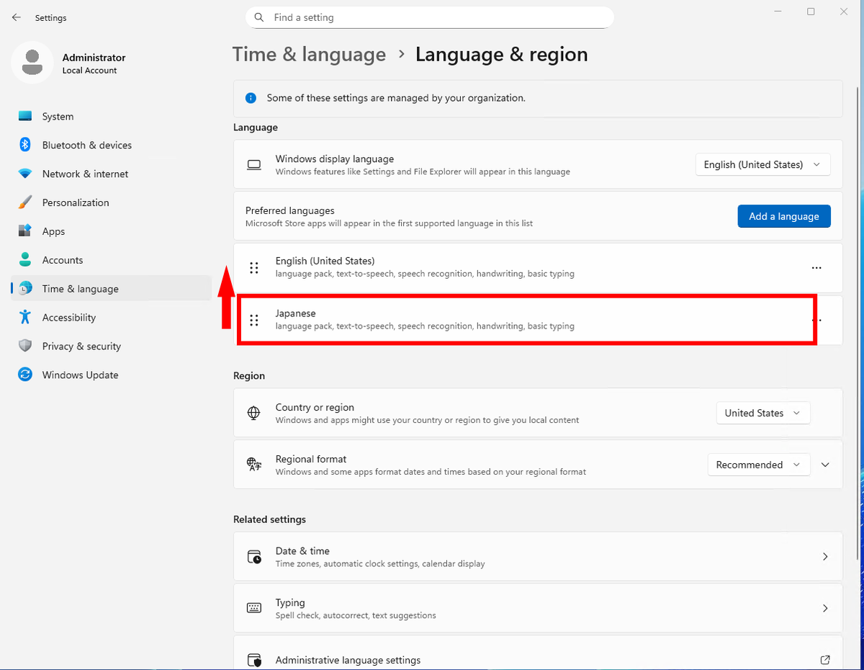The height and width of the screenshot is (670, 864).
Task: Click the Local Account text
Action: 90,71
